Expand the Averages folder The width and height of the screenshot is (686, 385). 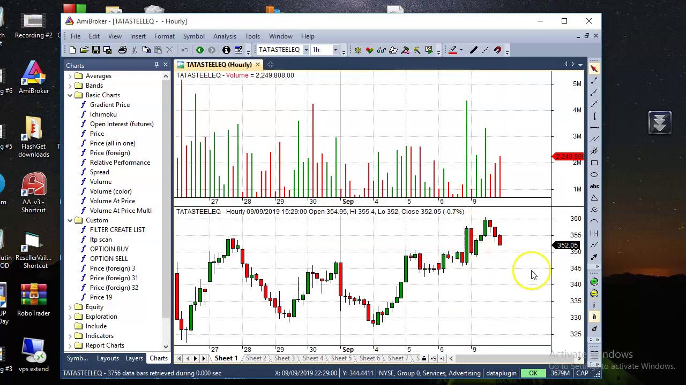pyautogui.click(x=70, y=76)
